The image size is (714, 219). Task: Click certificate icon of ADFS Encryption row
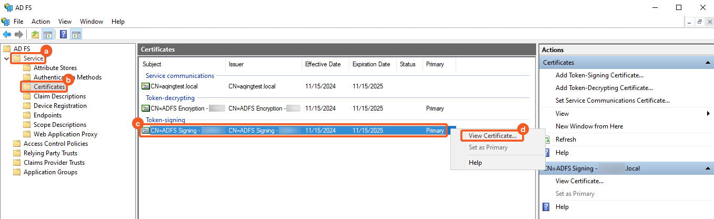[x=146, y=108]
